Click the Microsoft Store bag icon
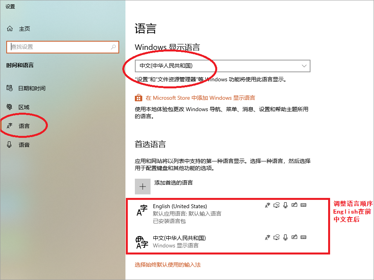This screenshot has height=280, width=374. coord(138,98)
